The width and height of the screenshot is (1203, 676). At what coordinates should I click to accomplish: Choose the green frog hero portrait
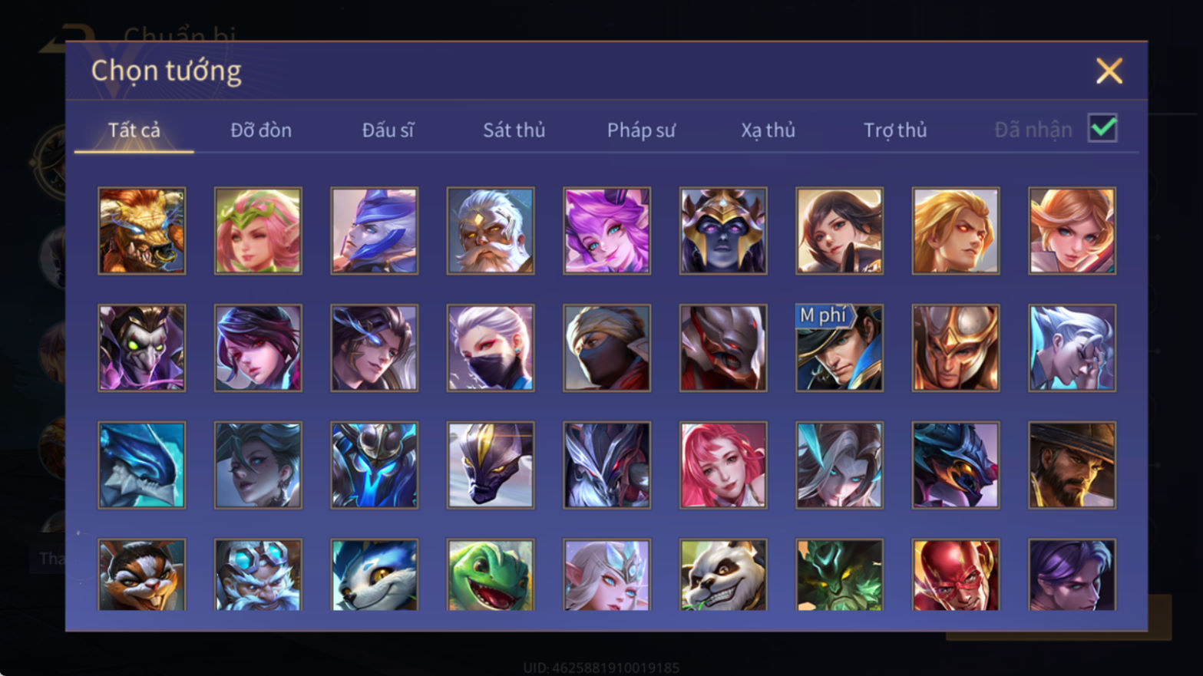coord(491,575)
